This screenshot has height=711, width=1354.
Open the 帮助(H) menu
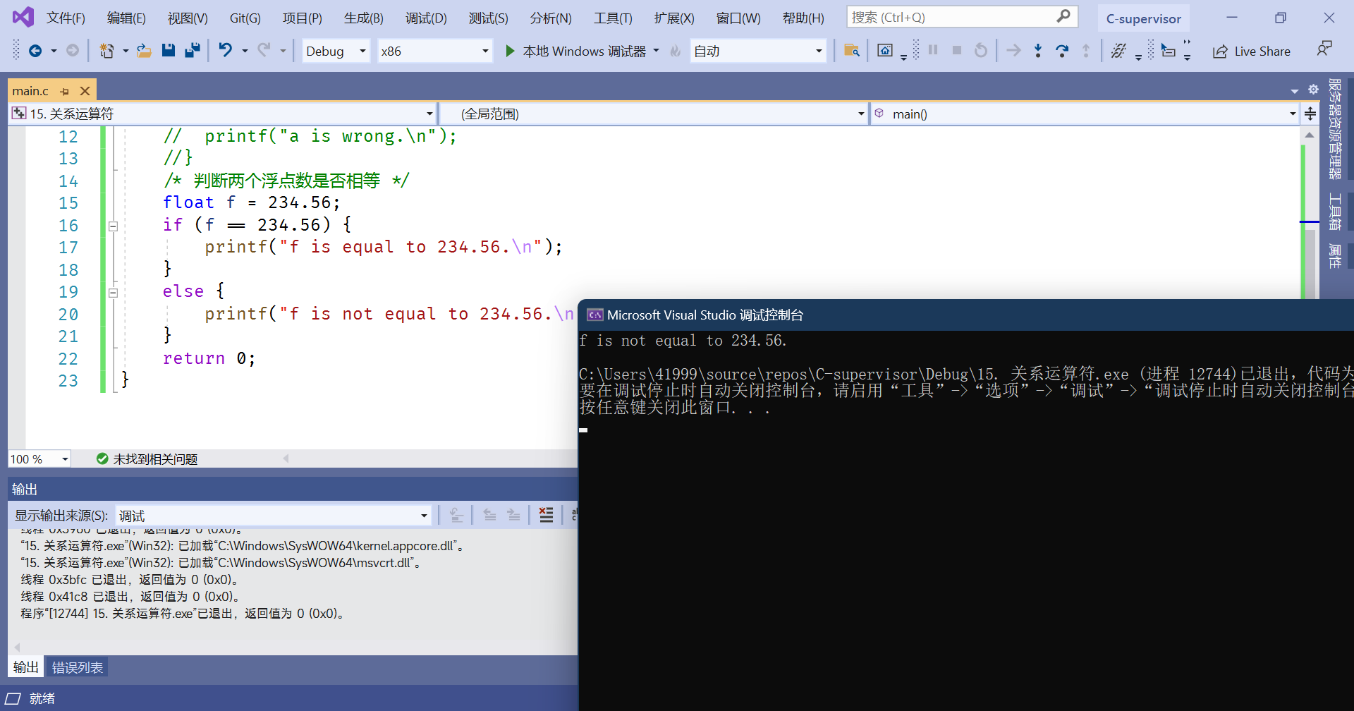pyautogui.click(x=803, y=18)
